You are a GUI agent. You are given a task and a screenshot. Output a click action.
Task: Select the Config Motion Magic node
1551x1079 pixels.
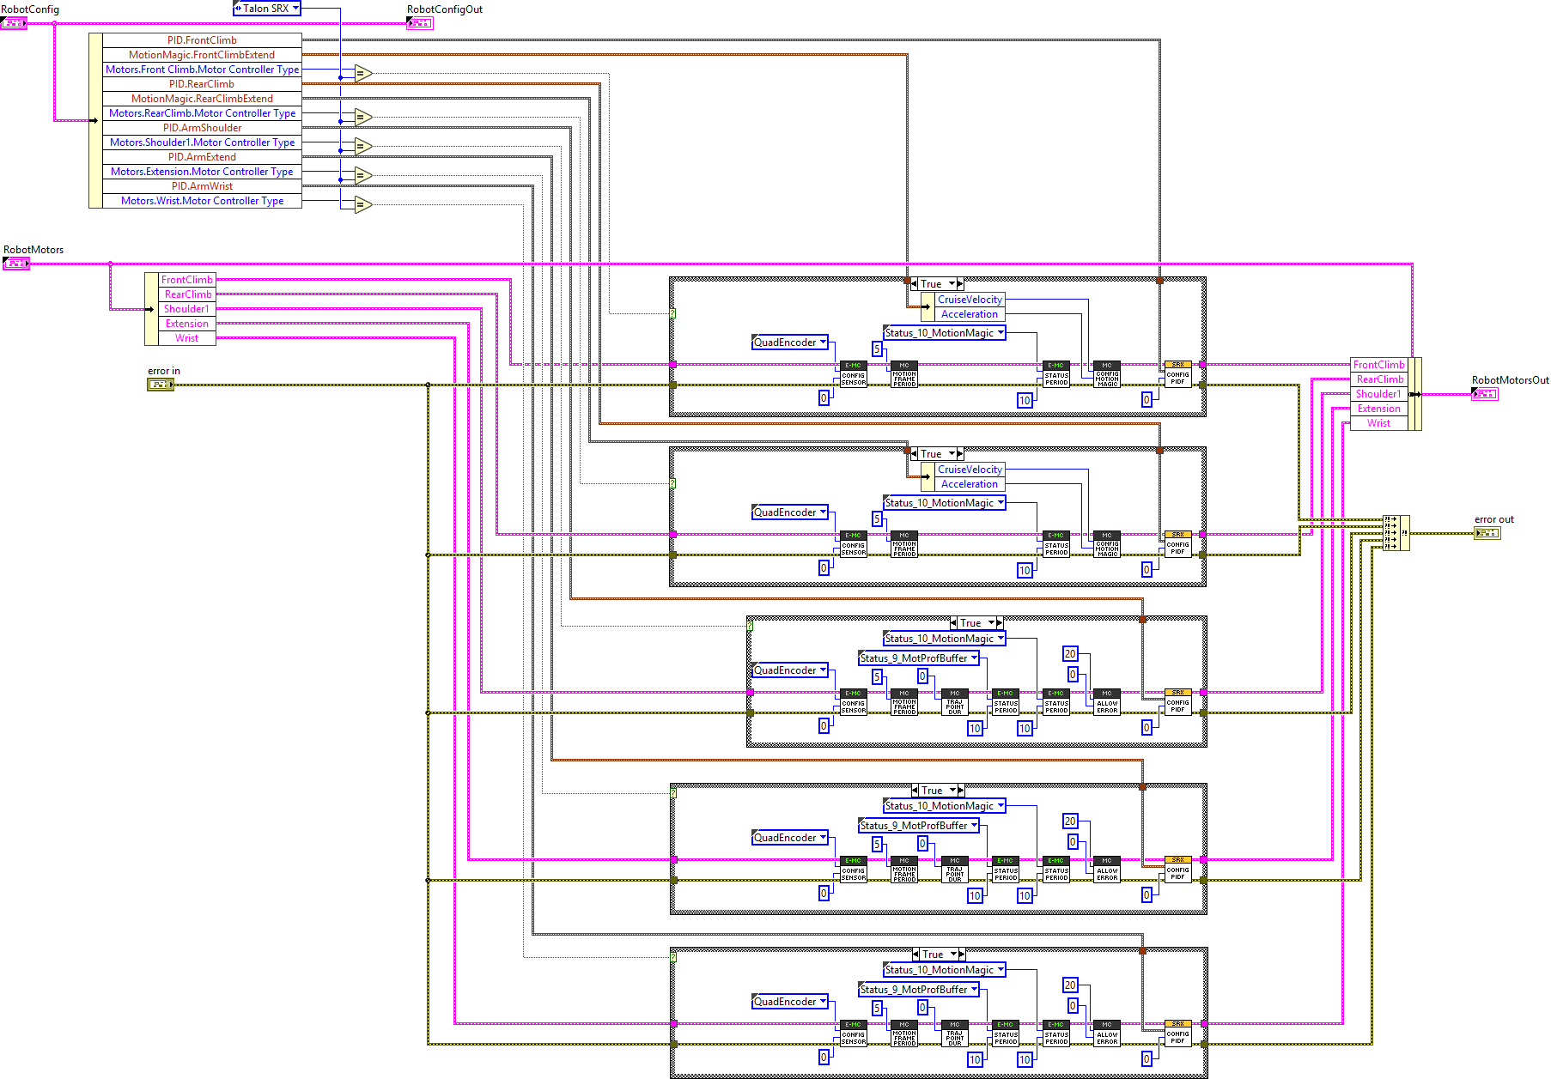coord(1107,373)
